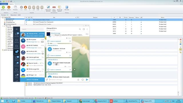Switch to the Настройки ribbon tab
This screenshot has height=103, width=183.
point(4,4)
